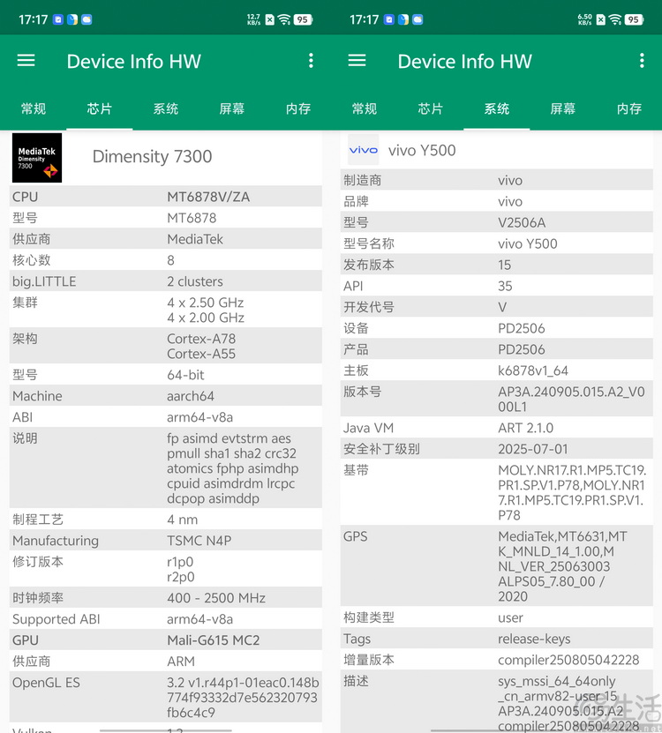Viewport: 662px width, 733px height.
Task: Select 系统 tab in right screen
Action: coord(496,108)
